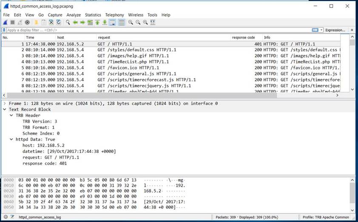The width and height of the screenshot is (358, 222).
Task: Click Go to specified packet icon
Action: coord(90,22)
